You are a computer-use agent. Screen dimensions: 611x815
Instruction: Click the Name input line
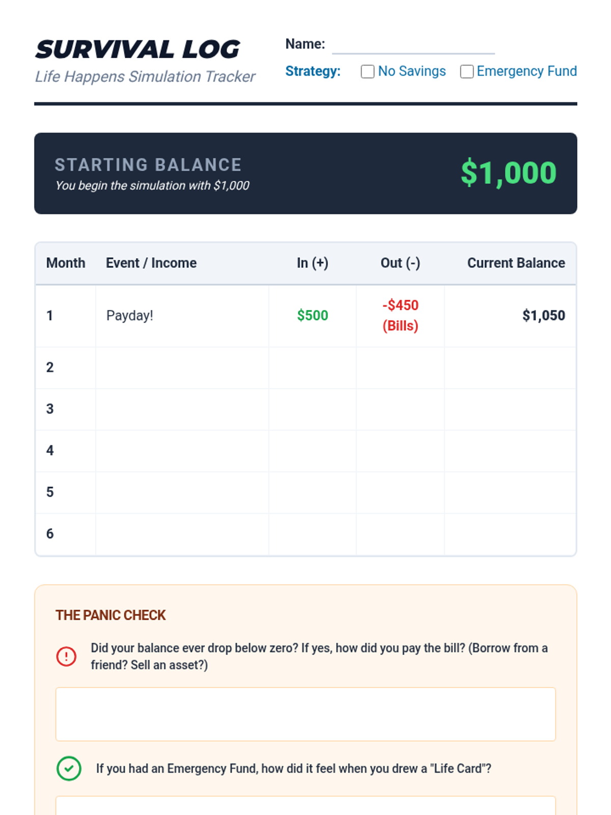tap(413, 45)
